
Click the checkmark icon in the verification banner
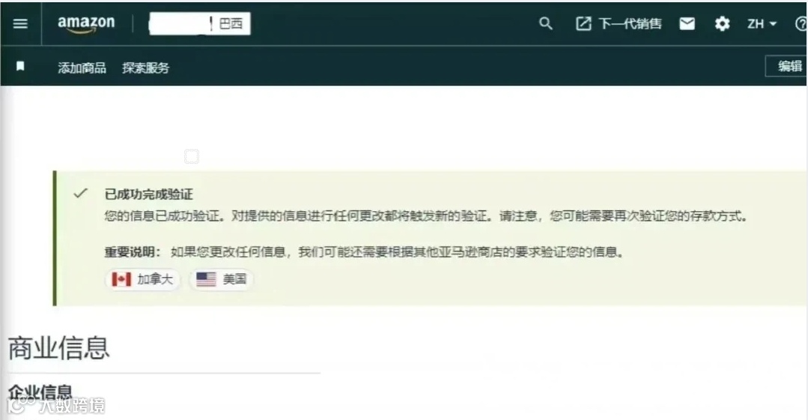[x=80, y=193]
